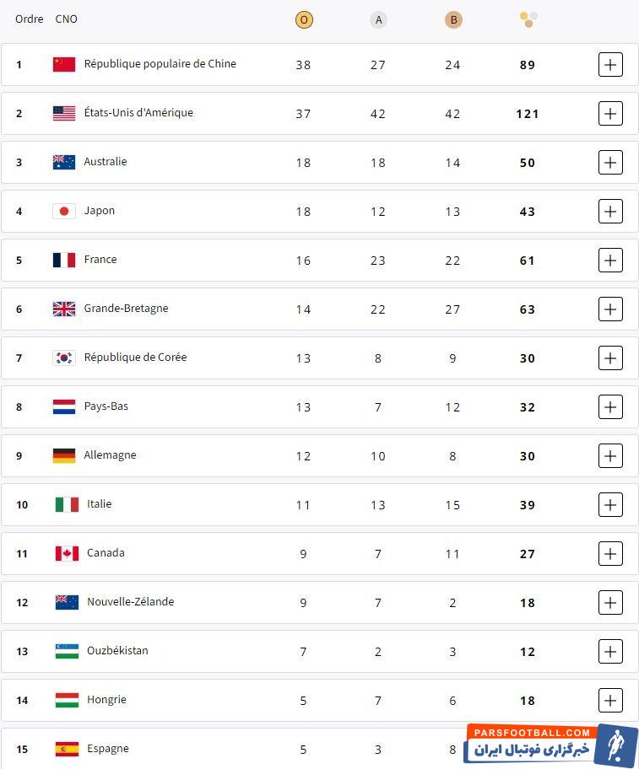
Task: Click the Japan flag icon
Action: 64,211
